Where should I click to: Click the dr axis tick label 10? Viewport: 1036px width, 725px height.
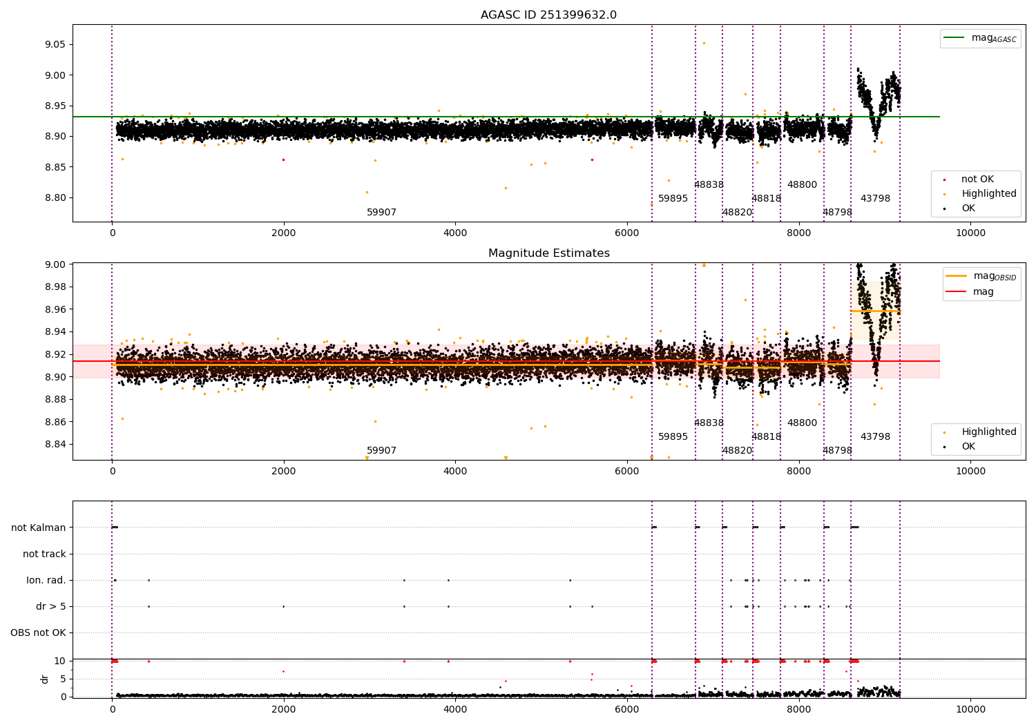pos(61,661)
